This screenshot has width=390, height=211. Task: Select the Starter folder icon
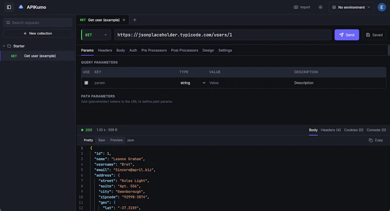(x=9, y=46)
